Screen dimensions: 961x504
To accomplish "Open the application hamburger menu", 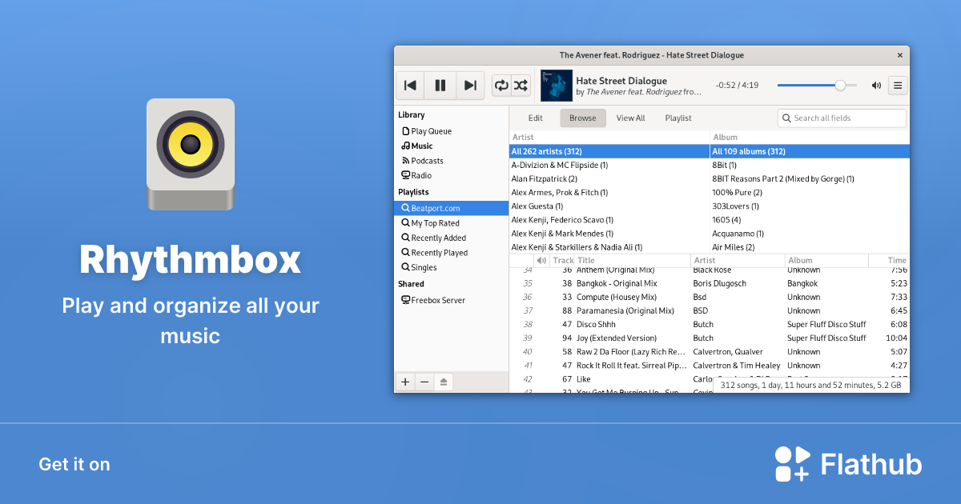I will point(897,85).
